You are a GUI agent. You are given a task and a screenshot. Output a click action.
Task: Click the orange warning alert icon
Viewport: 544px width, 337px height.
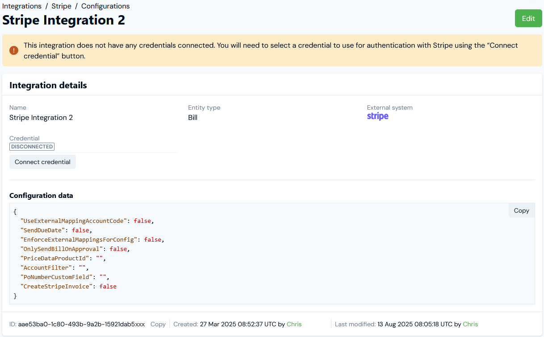coord(14,50)
